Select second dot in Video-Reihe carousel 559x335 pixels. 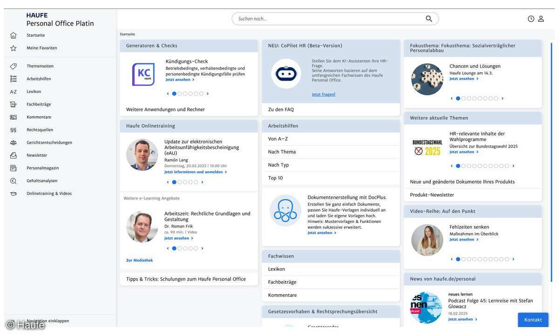coord(464,259)
